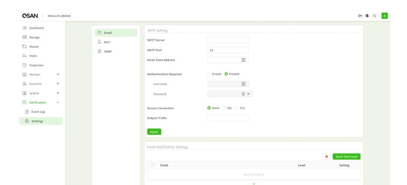Expand the Accounts menu chevron
The height and width of the screenshot is (185, 407).
(x=58, y=84)
